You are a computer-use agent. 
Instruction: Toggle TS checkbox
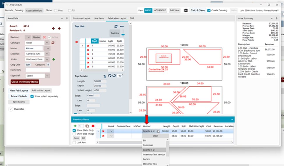(x=70, y=10)
